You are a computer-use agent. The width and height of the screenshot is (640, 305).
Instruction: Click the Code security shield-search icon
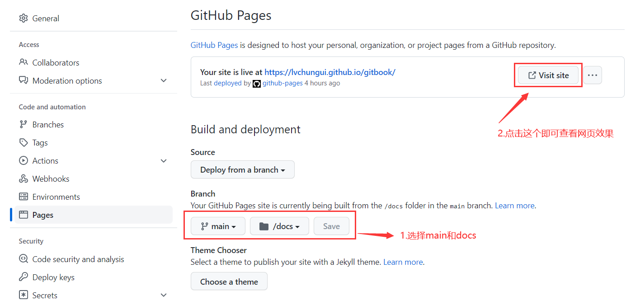(24, 259)
